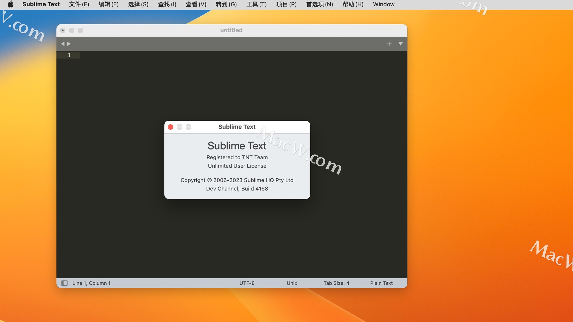Open the 选择 (S) menu

pos(138,4)
